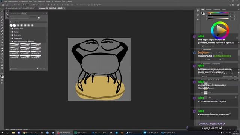
Task: Switch to the Образцы panel tab
Action: pos(209,9)
